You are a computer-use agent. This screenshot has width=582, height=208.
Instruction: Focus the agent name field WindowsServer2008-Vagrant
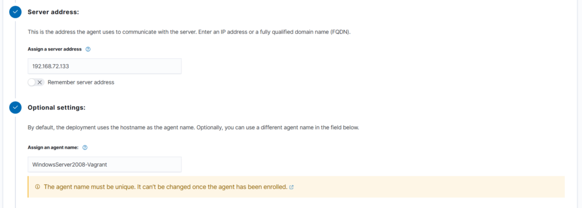click(105, 164)
